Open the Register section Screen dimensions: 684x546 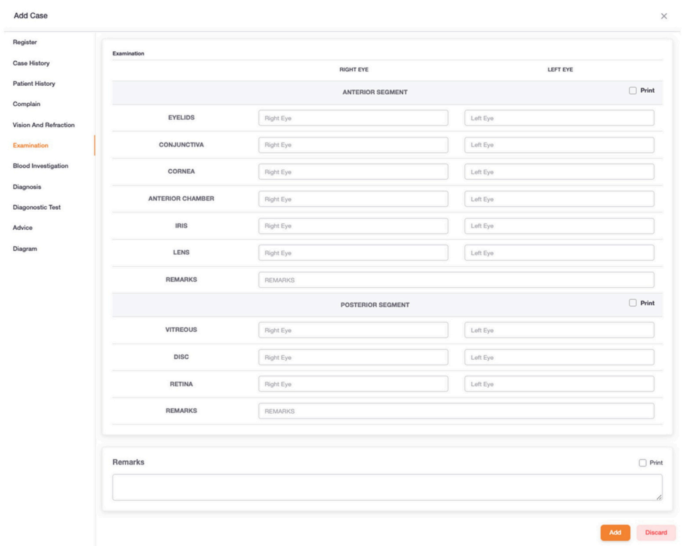(25, 42)
